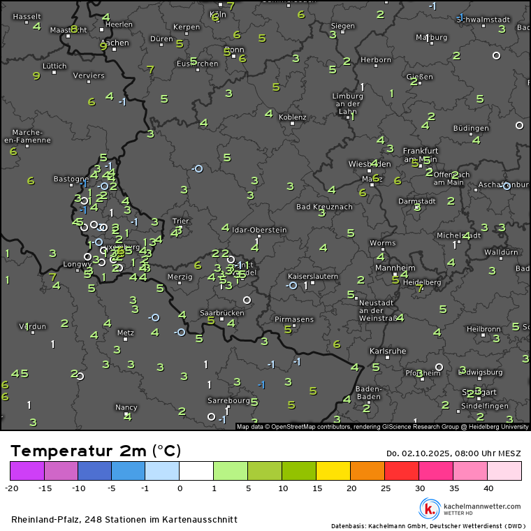This screenshot has height=531, width=531.
Task: Click the Longwy city label
Action: click(x=78, y=264)
